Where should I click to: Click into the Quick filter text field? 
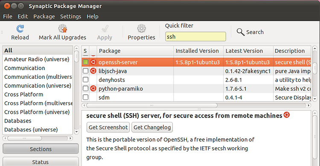click(x=195, y=37)
